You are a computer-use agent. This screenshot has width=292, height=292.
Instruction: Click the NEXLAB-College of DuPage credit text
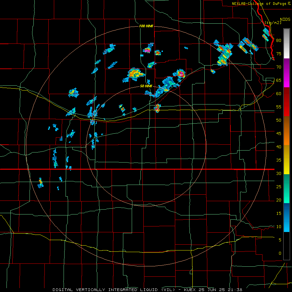[260, 4]
